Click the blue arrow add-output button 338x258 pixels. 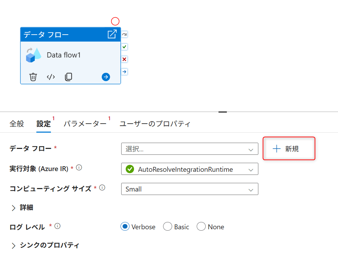[106, 77]
